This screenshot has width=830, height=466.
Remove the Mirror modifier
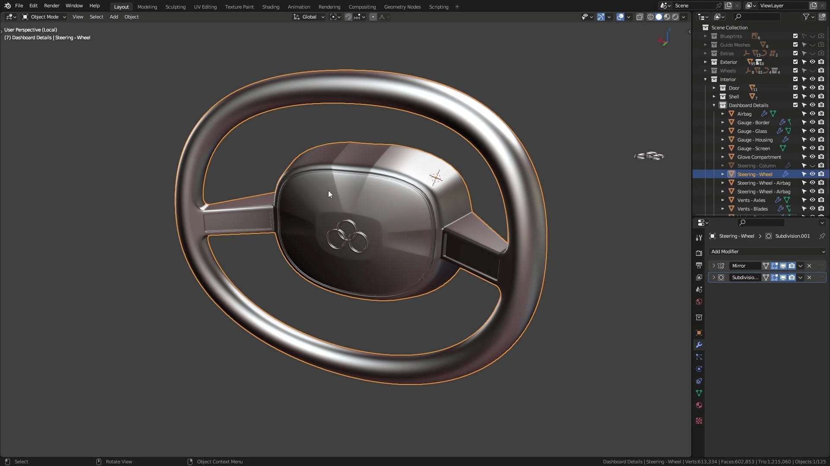coord(809,266)
